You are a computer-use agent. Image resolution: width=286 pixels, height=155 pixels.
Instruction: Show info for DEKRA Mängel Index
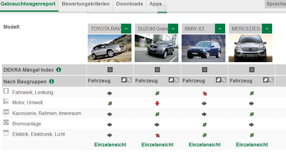pyautogui.click(x=59, y=70)
